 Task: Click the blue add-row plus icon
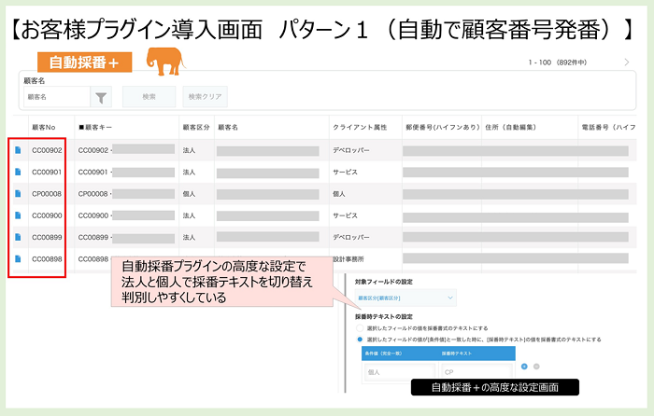[x=522, y=367]
